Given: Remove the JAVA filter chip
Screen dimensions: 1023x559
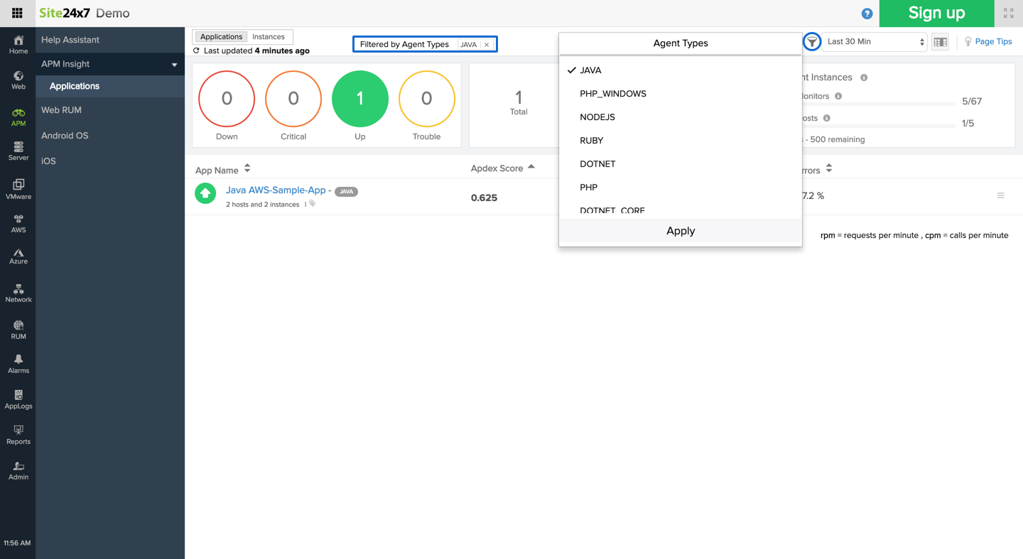Looking at the screenshot, I should tap(487, 45).
